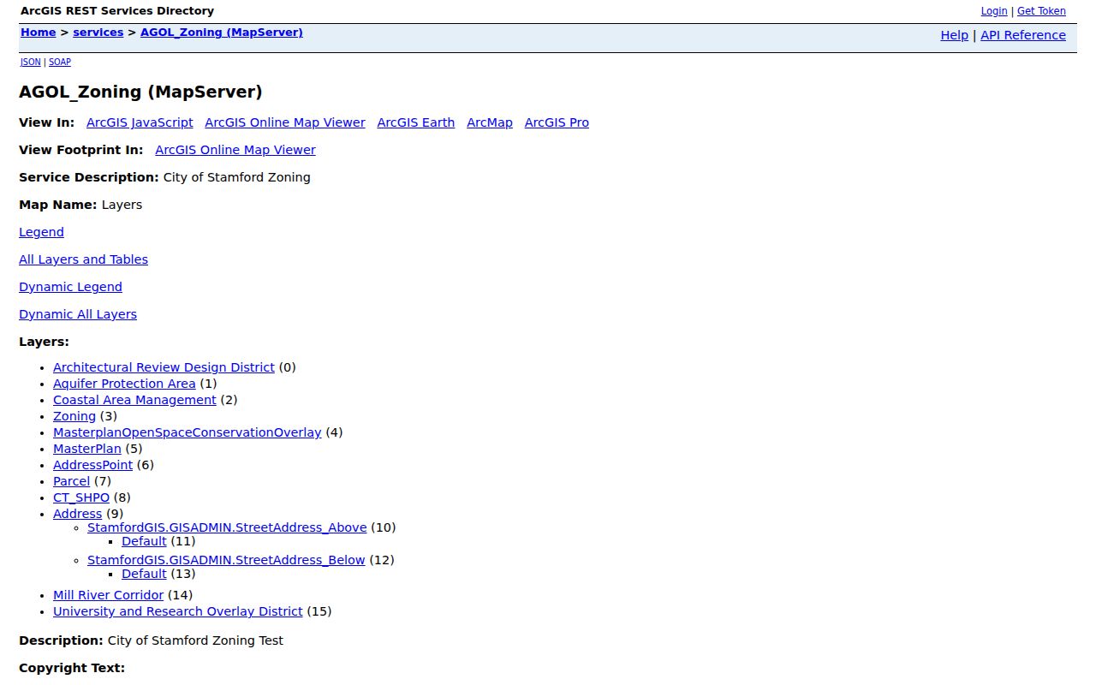
Task: View in ArcGIS JavaScript
Action: 140,122
